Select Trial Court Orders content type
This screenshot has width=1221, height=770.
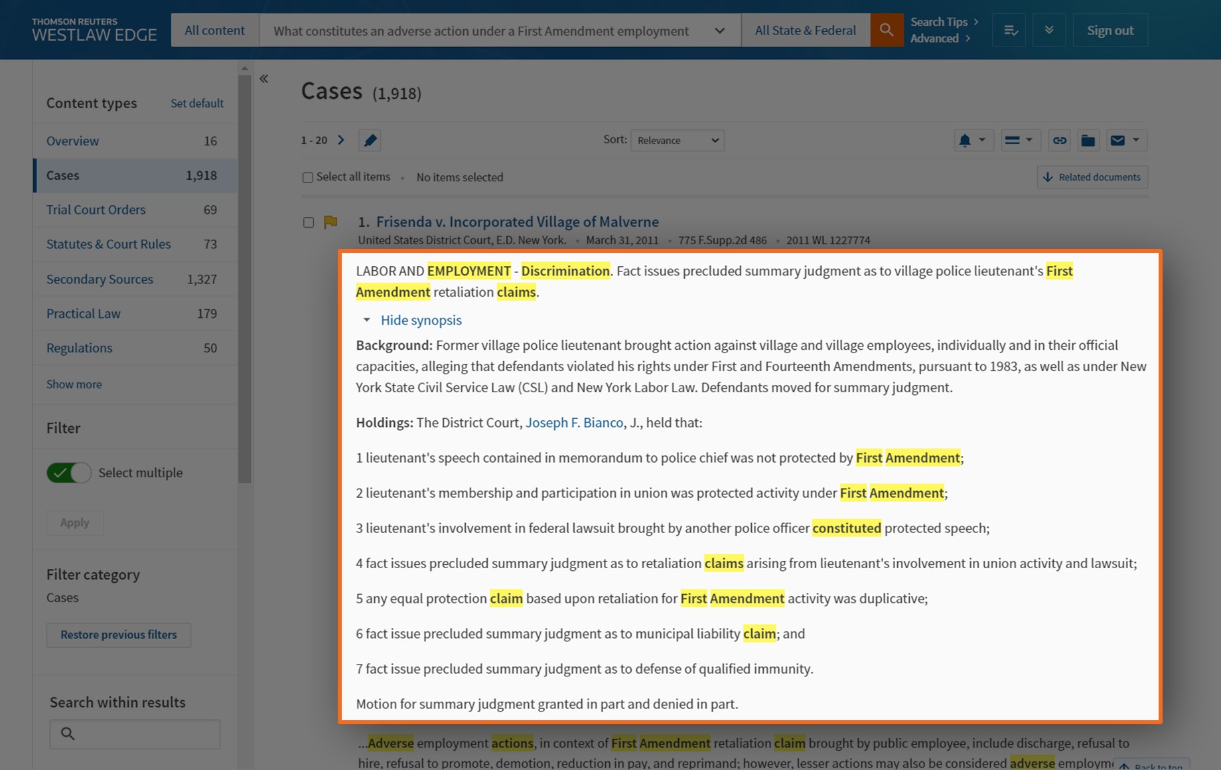click(96, 210)
